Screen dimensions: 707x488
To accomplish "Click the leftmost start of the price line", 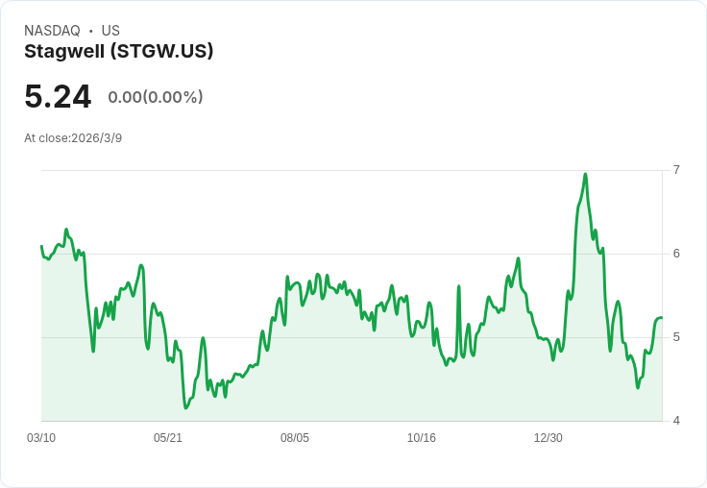I will pyautogui.click(x=41, y=247).
